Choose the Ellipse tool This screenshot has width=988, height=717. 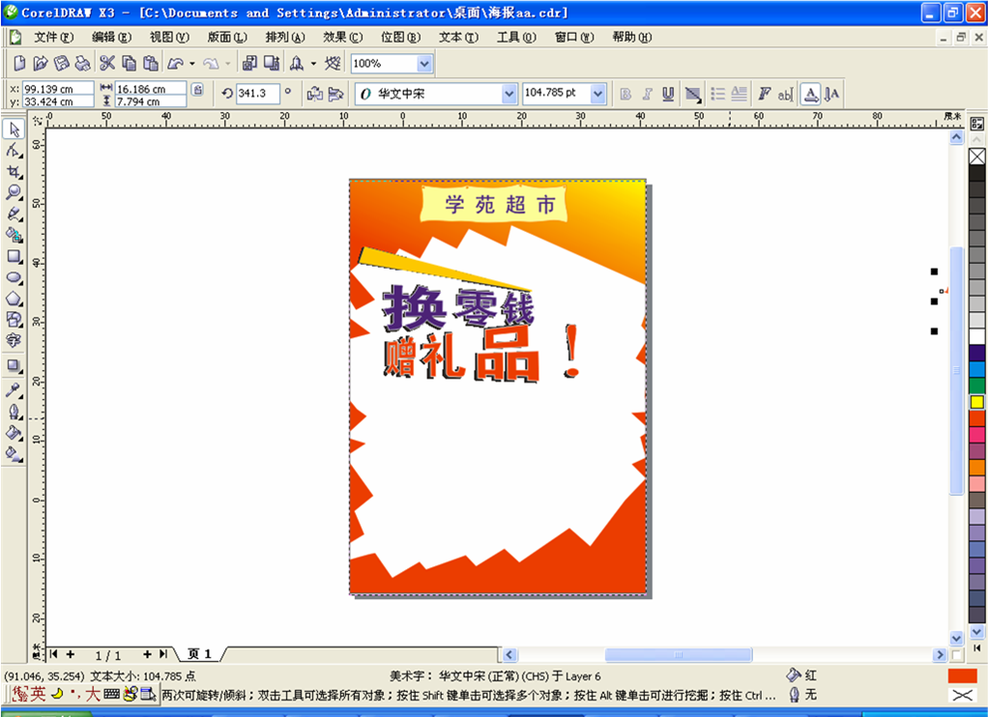point(14,278)
